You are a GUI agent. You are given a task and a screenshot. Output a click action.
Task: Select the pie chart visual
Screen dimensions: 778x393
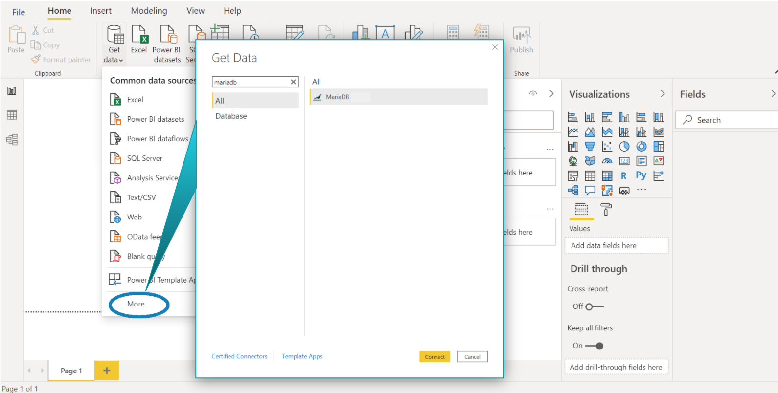pyautogui.click(x=624, y=147)
